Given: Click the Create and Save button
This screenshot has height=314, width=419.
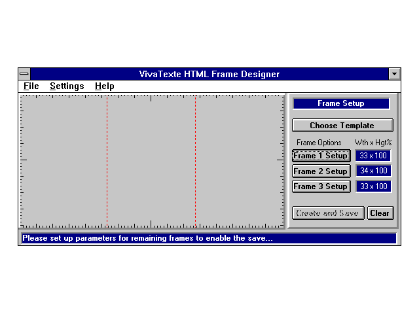Looking at the screenshot, I should point(327,213).
